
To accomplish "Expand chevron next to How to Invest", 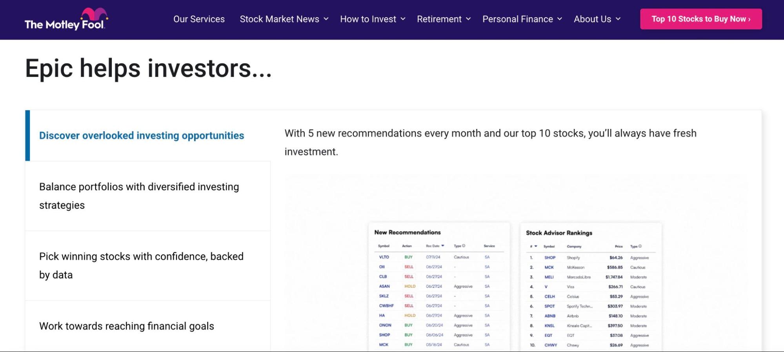I will coord(403,19).
